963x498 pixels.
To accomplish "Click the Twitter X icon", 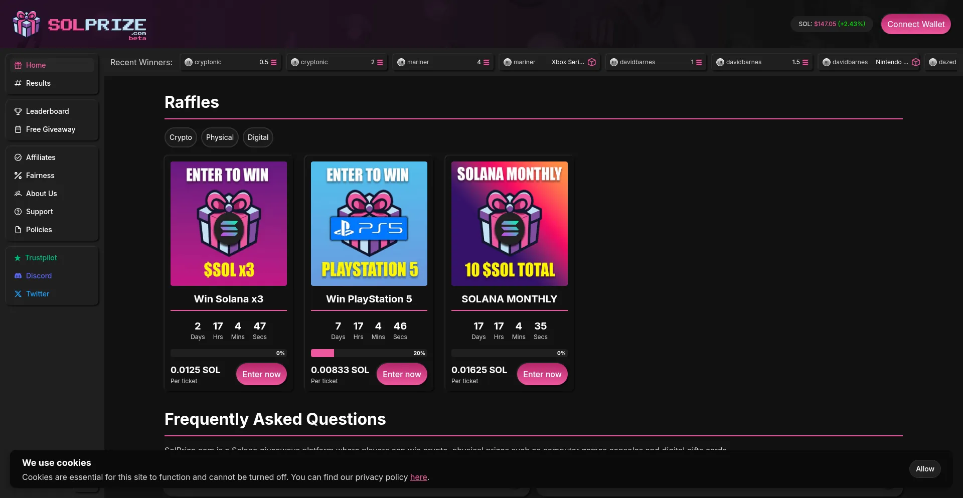I will pos(18,293).
